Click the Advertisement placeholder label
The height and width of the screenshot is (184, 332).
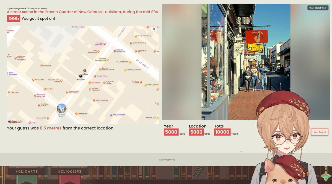[x=167, y=160]
